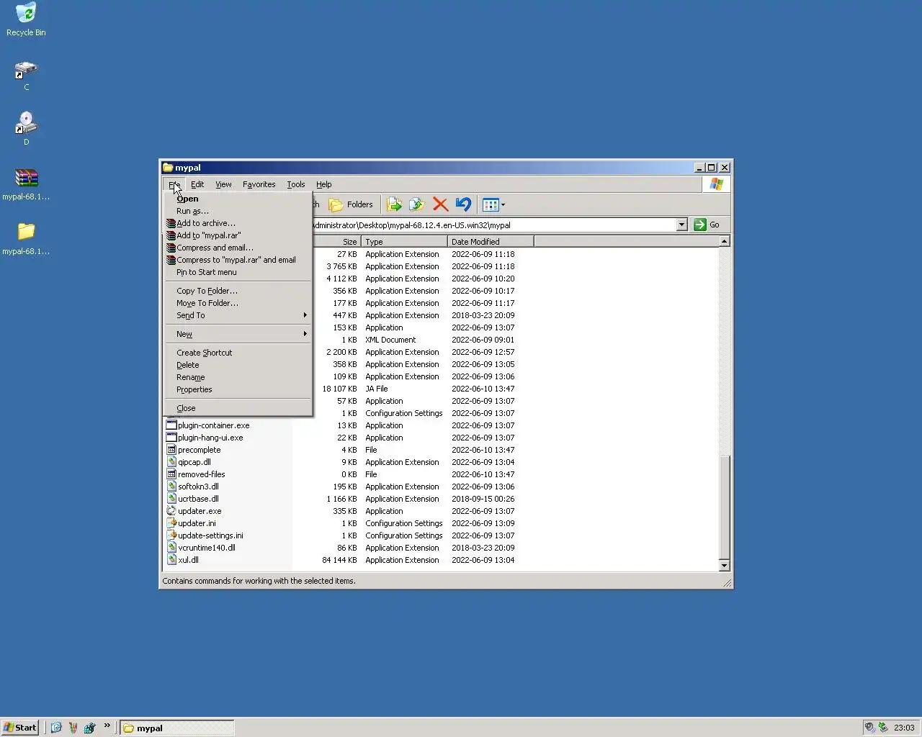Click in the address bar path field
The image size is (922, 737).
493,225
